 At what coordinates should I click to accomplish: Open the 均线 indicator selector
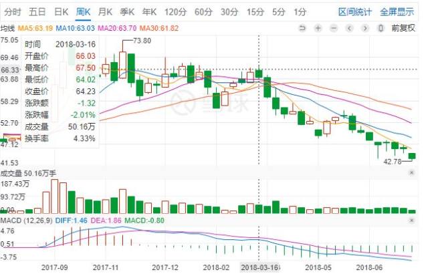(7, 27)
